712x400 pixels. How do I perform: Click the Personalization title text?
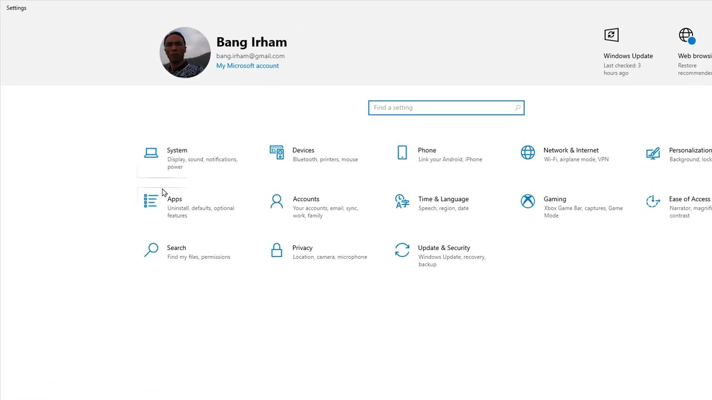click(x=690, y=150)
